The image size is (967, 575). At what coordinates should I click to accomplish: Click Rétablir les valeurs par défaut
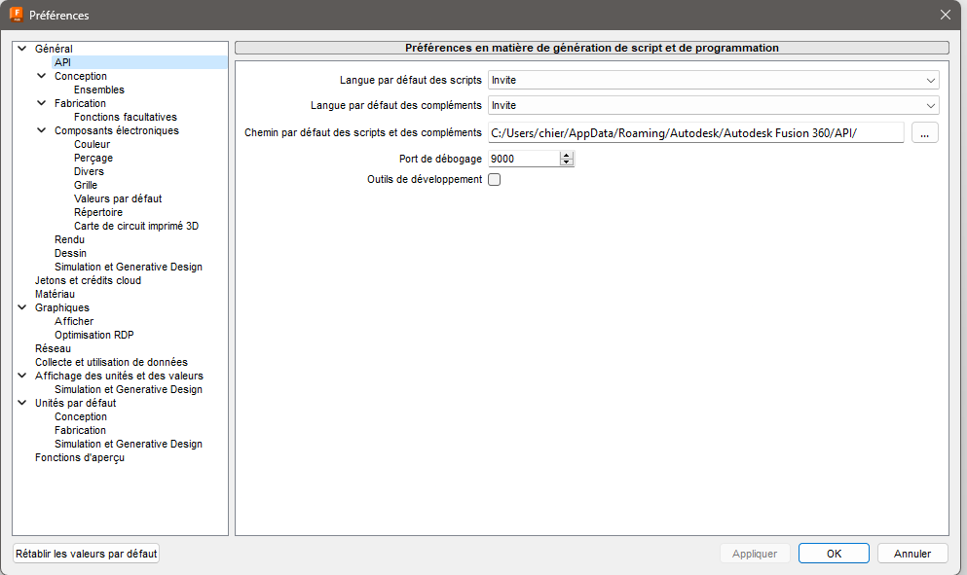click(x=87, y=554)
